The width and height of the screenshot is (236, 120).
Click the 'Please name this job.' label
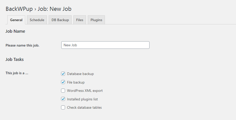click(22, 46)
